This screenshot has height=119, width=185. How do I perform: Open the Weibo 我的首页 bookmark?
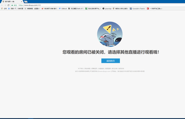(x=49, y=9)
